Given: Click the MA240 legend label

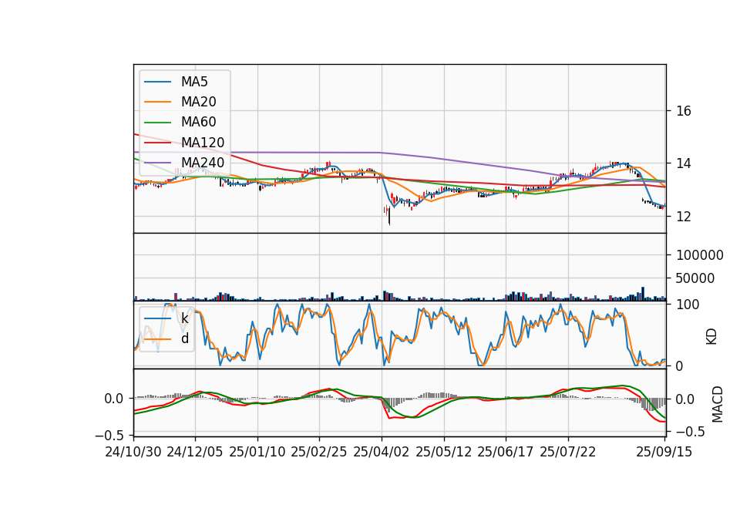Looking at the screenshot, I should click(203, 163).
